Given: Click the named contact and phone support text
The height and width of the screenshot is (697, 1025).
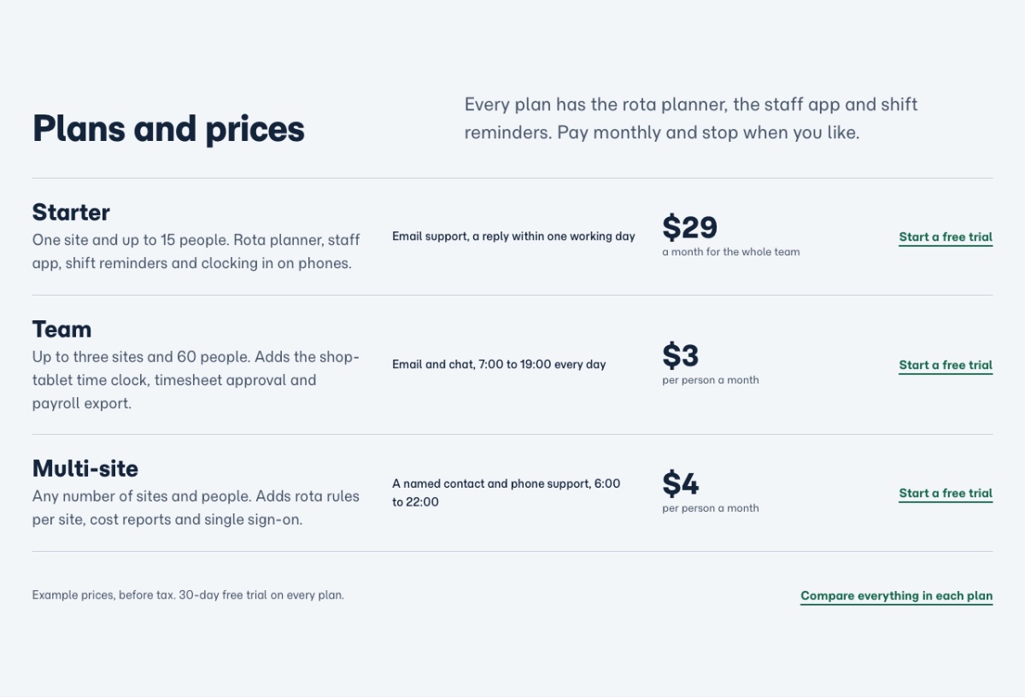Looking at the screenshot, I should tap(507, 493).
